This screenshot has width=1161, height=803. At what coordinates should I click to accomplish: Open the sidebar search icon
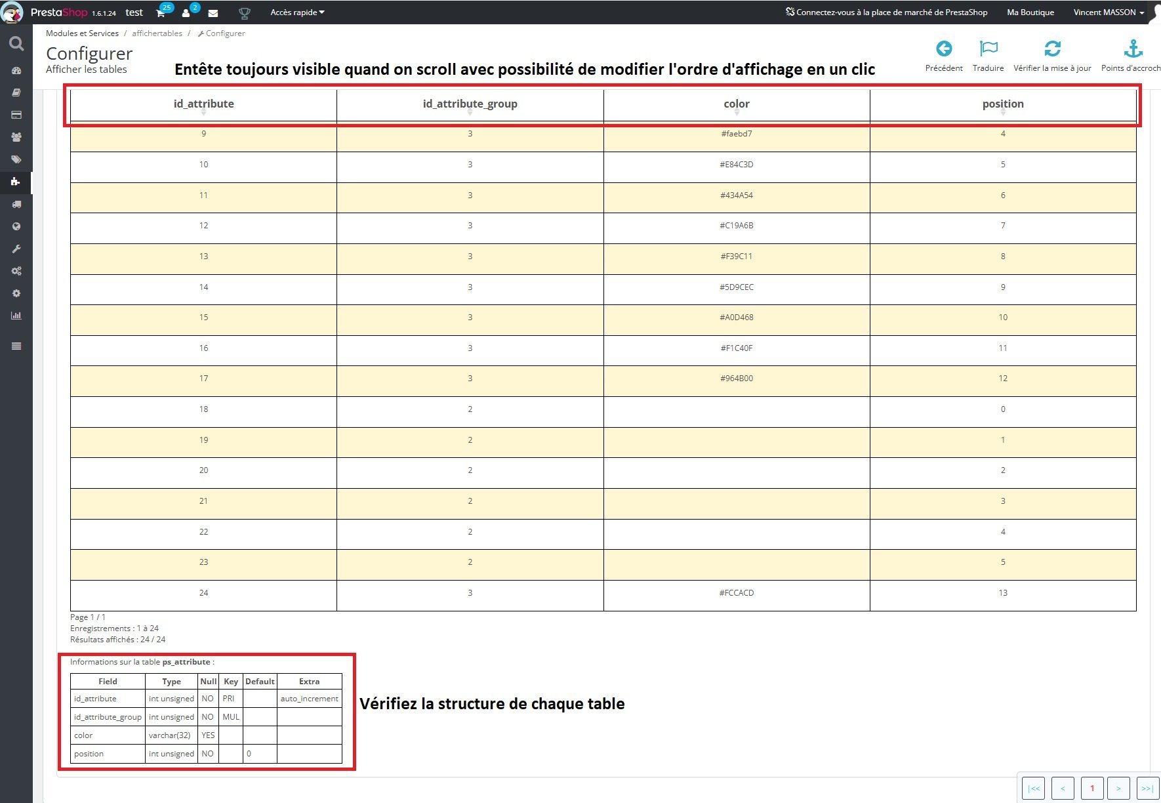click(16, 44)
